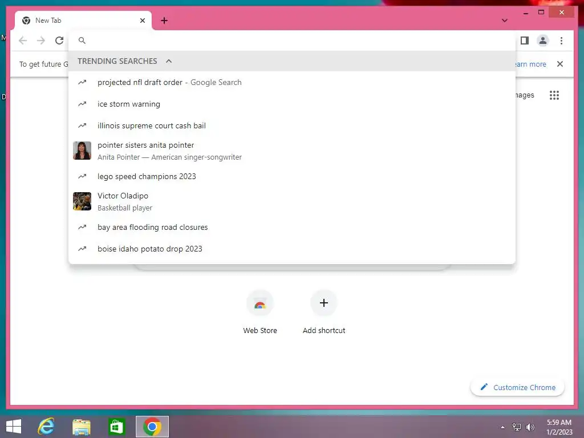Select "boise idaho potato drop 2023" suggestion
The height and width of the screenshot is (438, 584).
[292, 249]
